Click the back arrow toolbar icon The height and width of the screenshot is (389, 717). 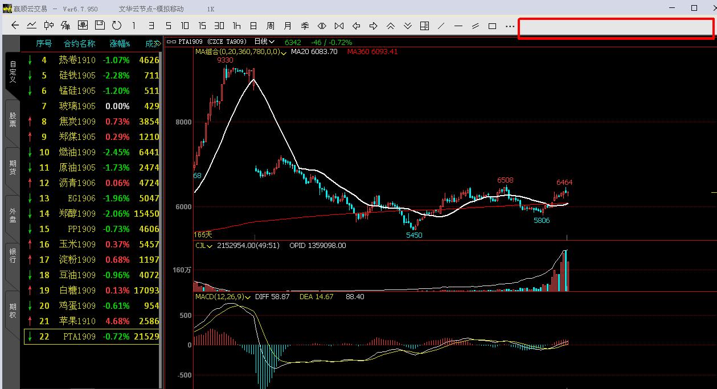point(15,26)
